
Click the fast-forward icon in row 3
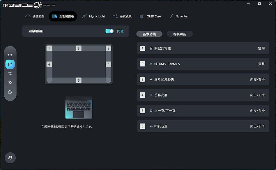151,79
